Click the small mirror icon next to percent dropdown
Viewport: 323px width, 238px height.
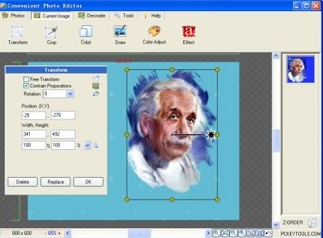coord(96,145)
